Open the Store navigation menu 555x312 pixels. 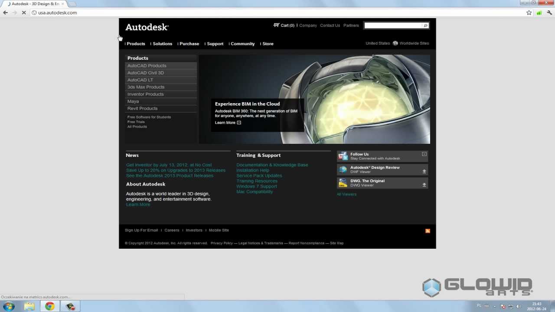pyautogui.click(x=268, y=44)
